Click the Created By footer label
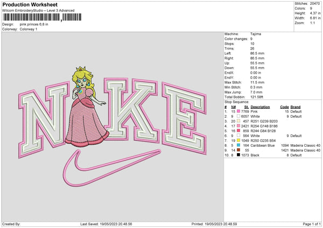323x228 pixels. pyautogui.click(x=11, y=224)
